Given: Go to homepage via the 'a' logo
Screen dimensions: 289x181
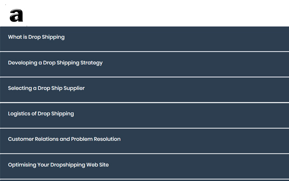Looking at the screenshot, I should coord(16,15).
